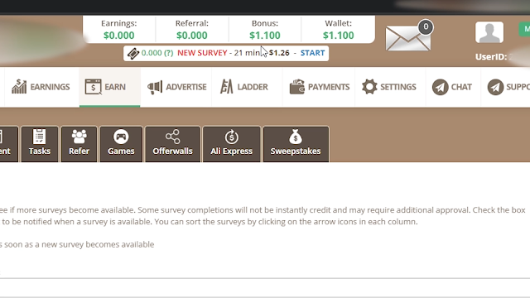Click the user profile avatar
The image size is (530, 298).
coord(489,32)
